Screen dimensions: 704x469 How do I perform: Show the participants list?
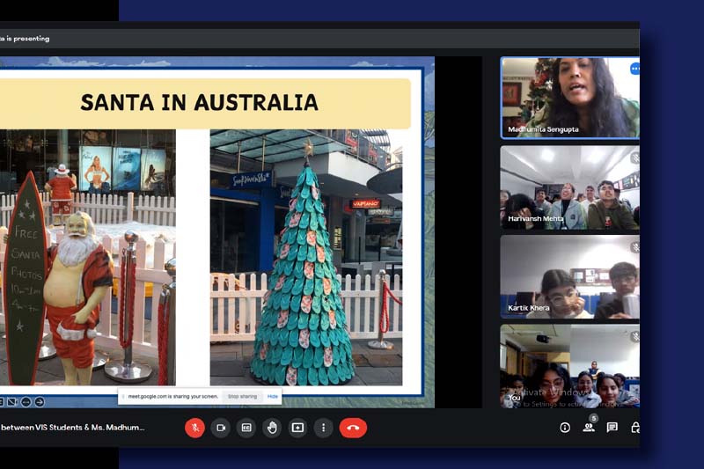click(x=589, y=427)
